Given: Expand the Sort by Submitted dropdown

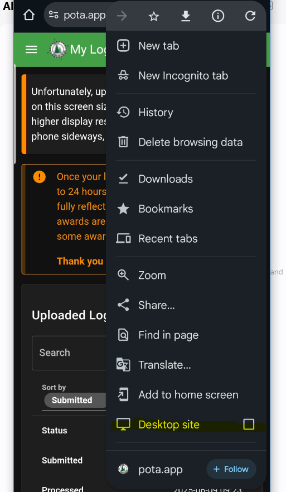Looking at the screenshot, I should pyautogui.click(x=75, y=400).
